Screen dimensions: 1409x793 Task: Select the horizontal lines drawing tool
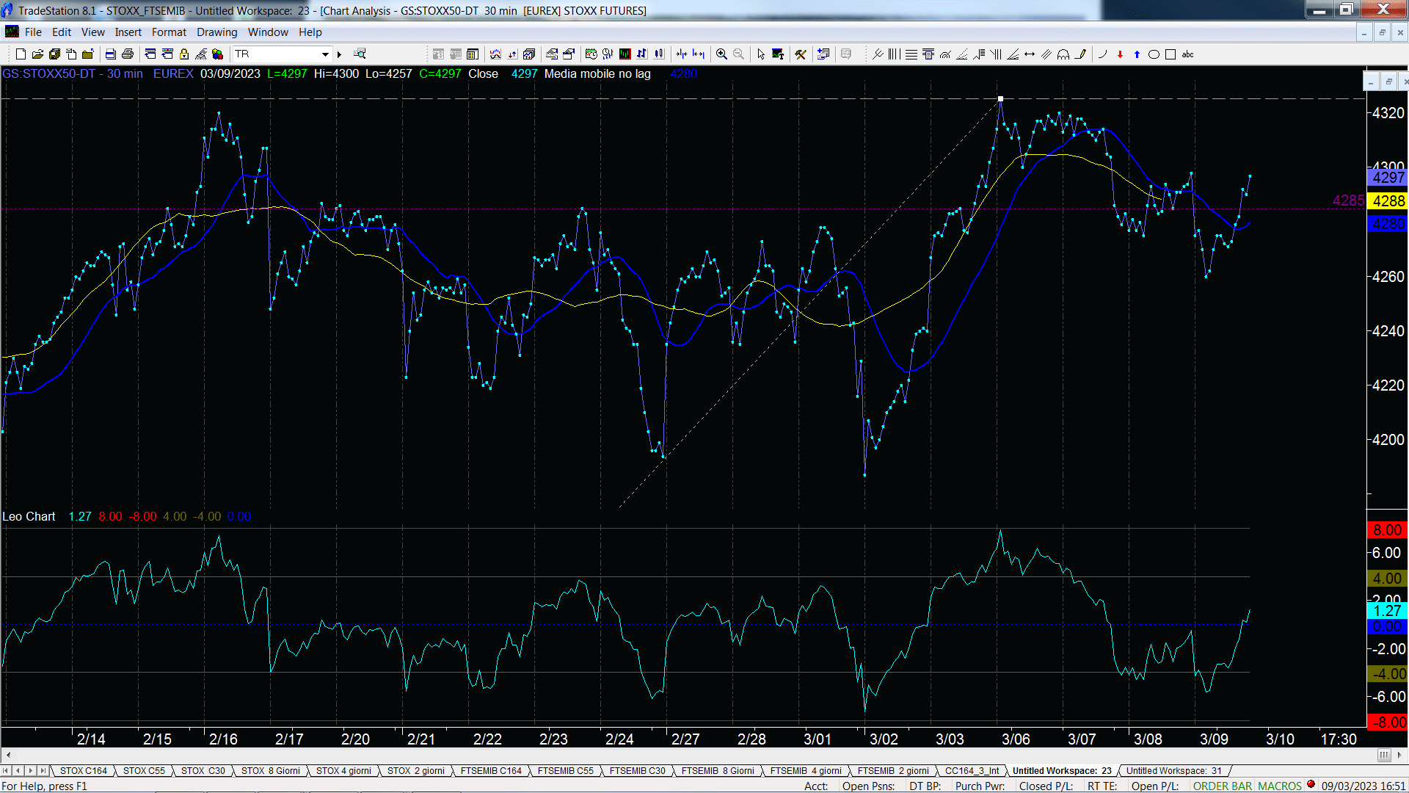(911, 54)
